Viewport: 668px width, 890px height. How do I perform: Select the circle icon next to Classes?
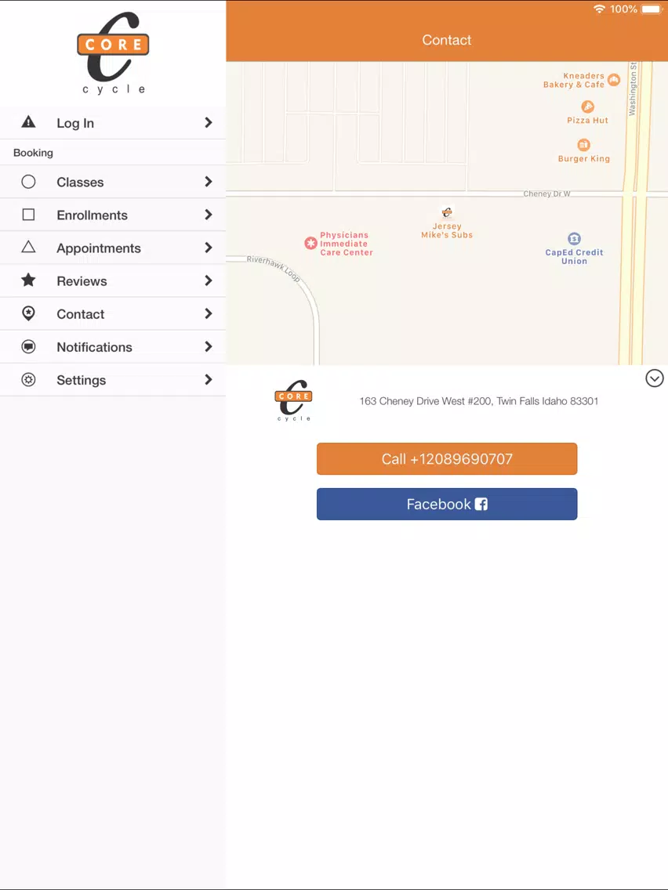pyautogui.click(x=28, y=182)
